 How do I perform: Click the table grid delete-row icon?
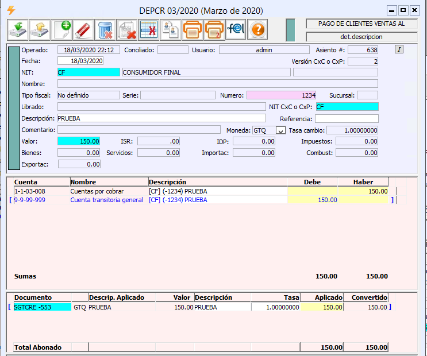[149, 29]
